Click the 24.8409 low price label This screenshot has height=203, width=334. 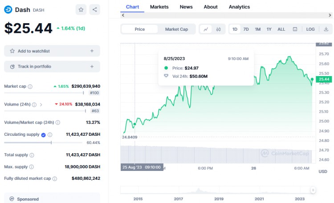[x=130, y=137]
